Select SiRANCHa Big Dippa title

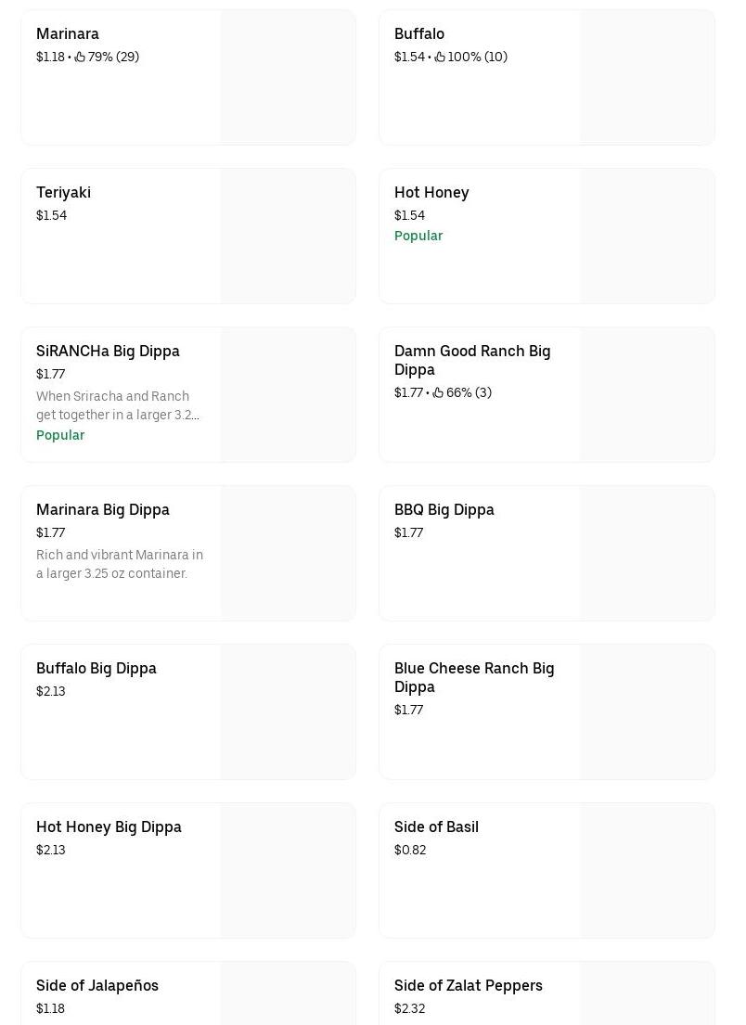108,351
